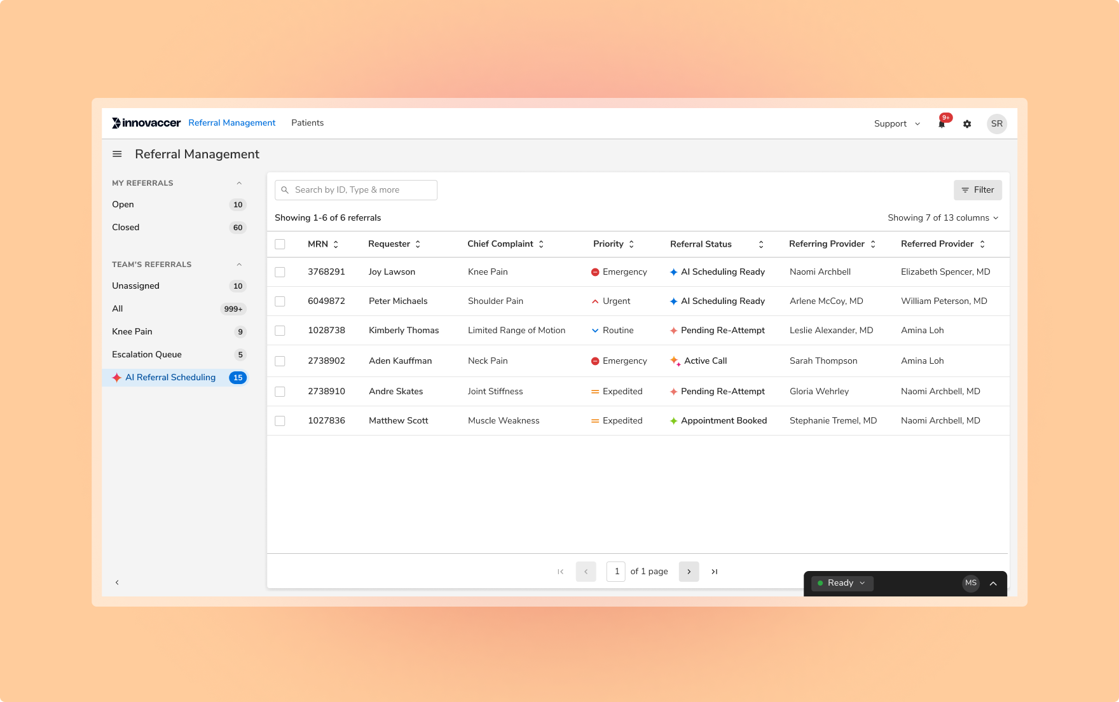Select the Joy Lawson row checkbox

pyautogui.click(x=280, y=272)
